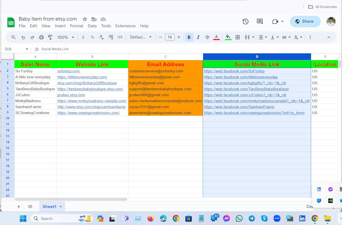Open the account profile picture

[x=331, y=22]
